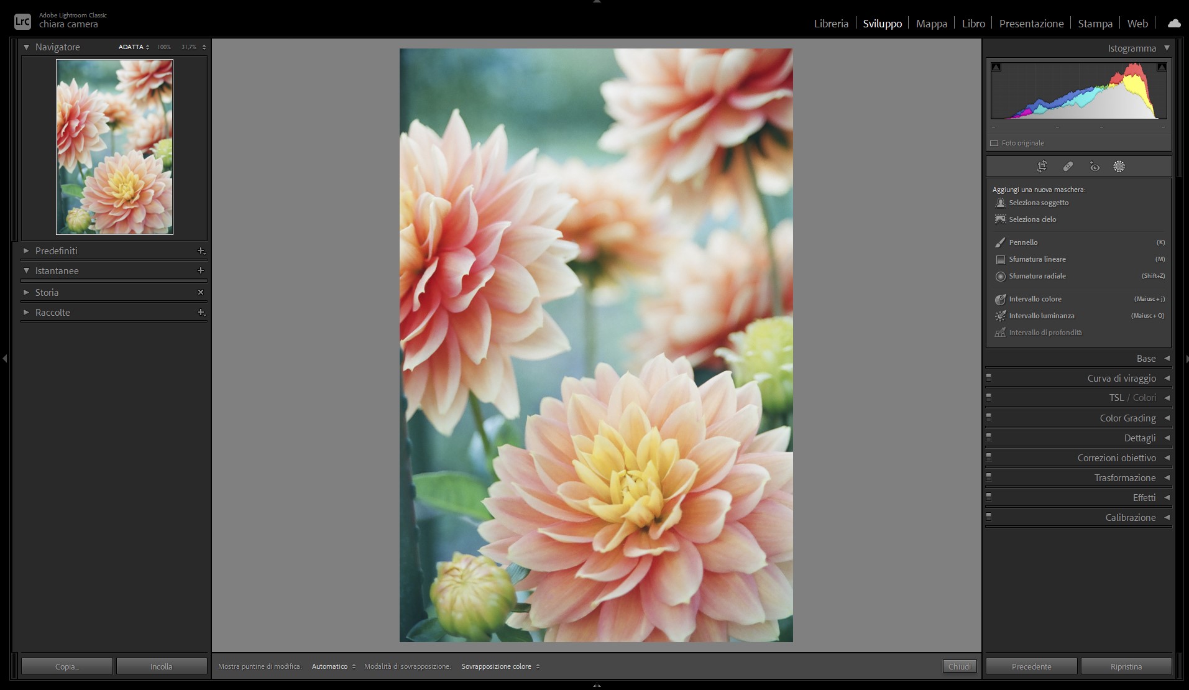The image size is (1189, 690).
Task: Toggle the masking tool in tool strip
Action: click(x=1119, y=166)
